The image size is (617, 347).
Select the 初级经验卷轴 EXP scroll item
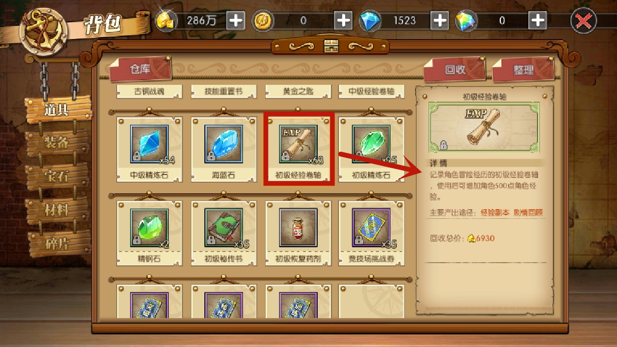coord(298,148)
